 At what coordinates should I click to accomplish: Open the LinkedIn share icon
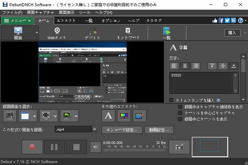(x=233, y=20)
